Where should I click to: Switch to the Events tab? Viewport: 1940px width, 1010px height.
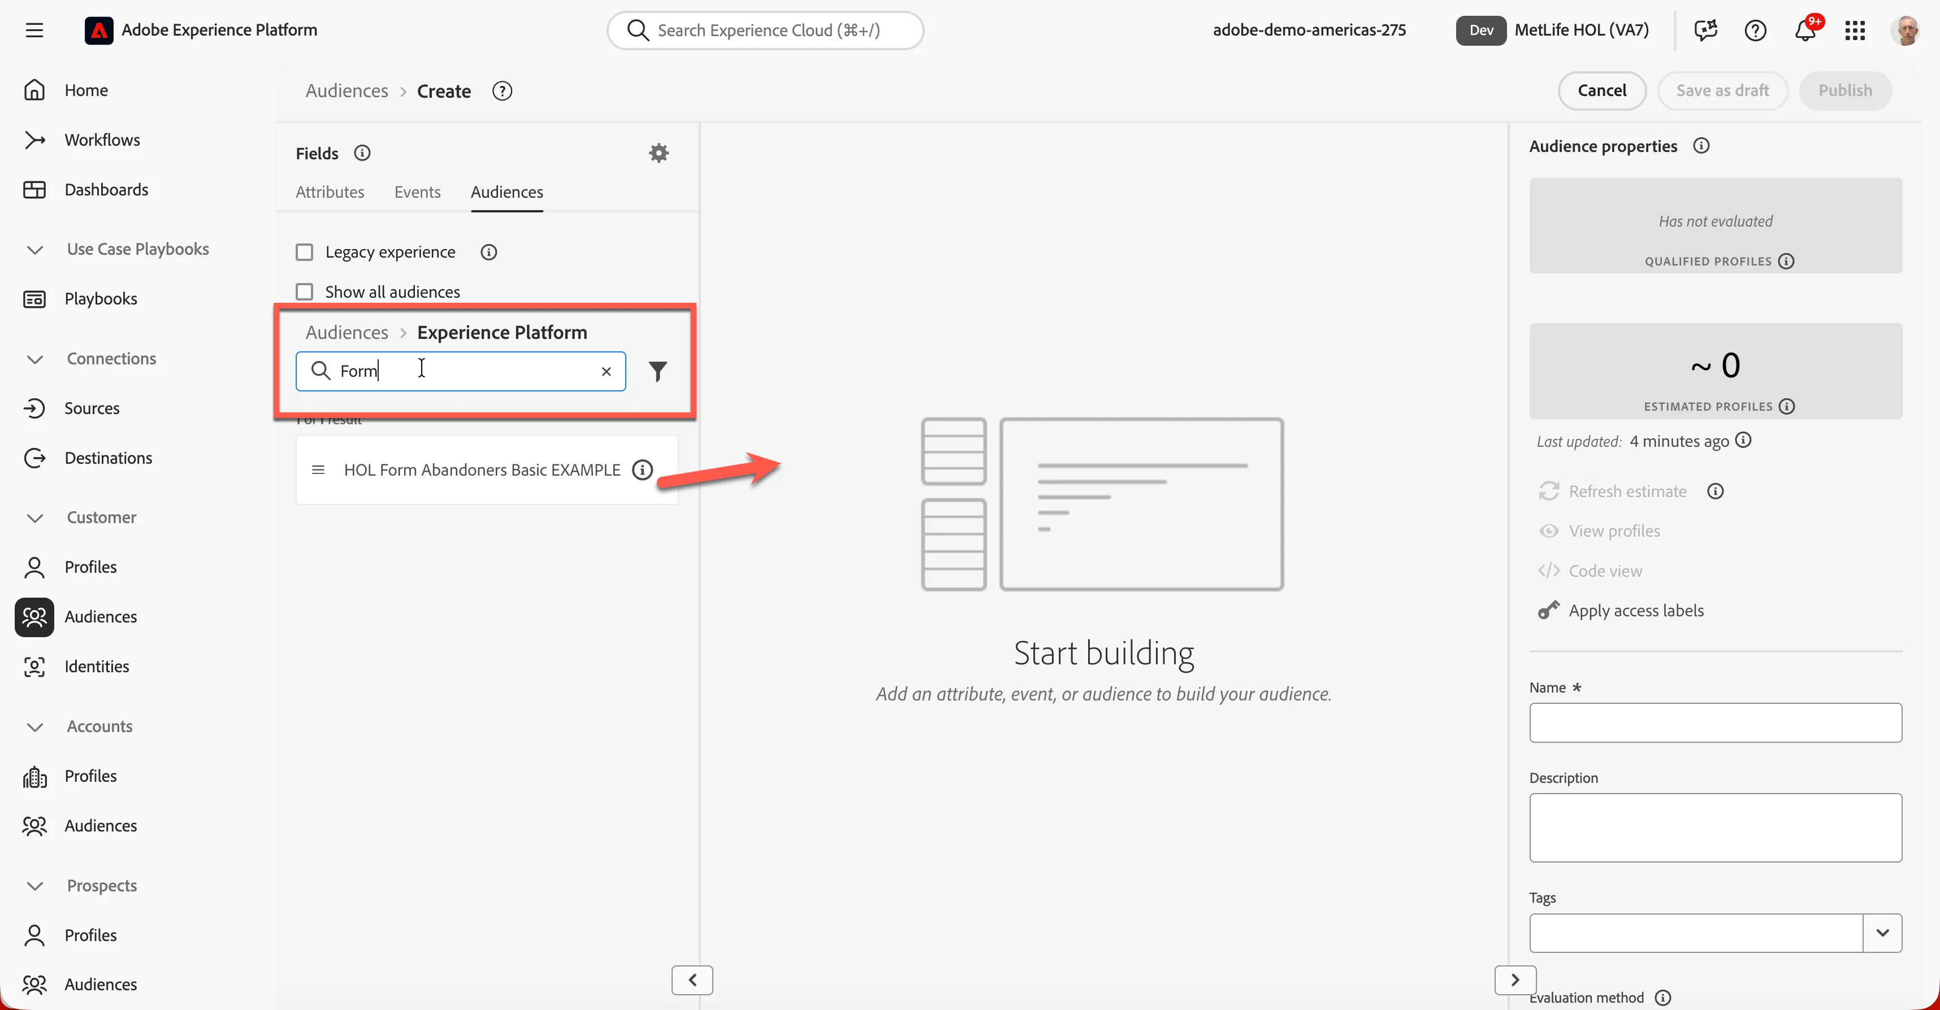(x=417, y=192)
